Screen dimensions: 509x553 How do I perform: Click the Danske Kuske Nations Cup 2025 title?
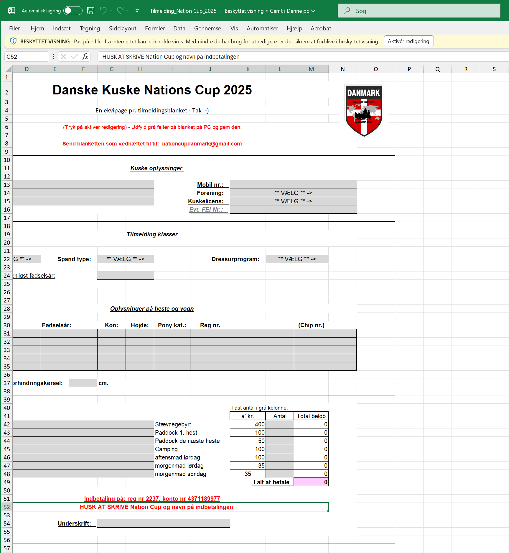point(152,90)
